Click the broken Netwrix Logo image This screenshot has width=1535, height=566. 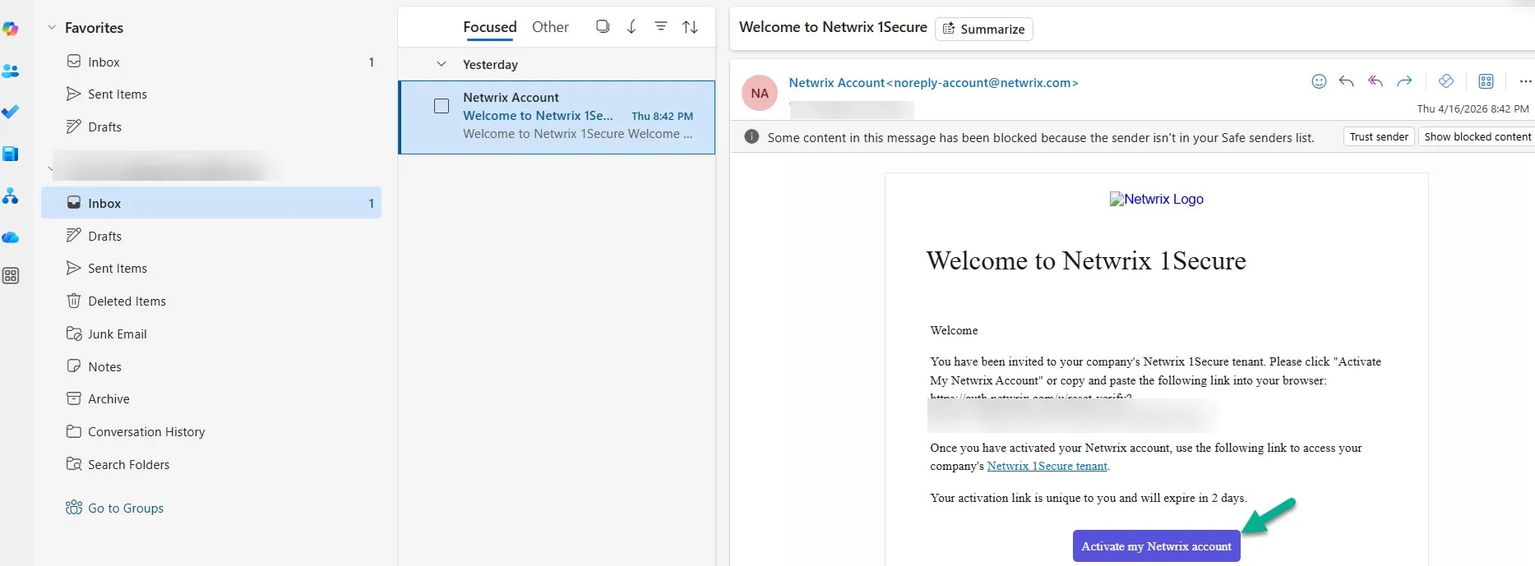(x=1157, y=199)
